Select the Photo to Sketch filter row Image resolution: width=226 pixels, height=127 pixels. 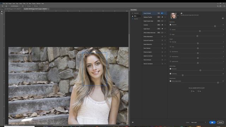tap(154, 52)
